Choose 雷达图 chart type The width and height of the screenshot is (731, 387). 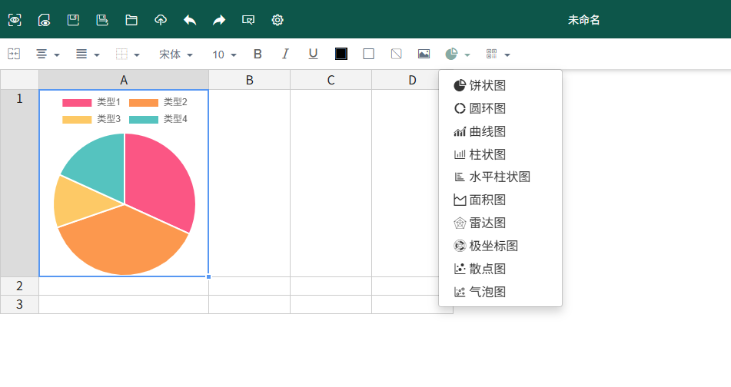pyautogui.click(x=489, y=223)
